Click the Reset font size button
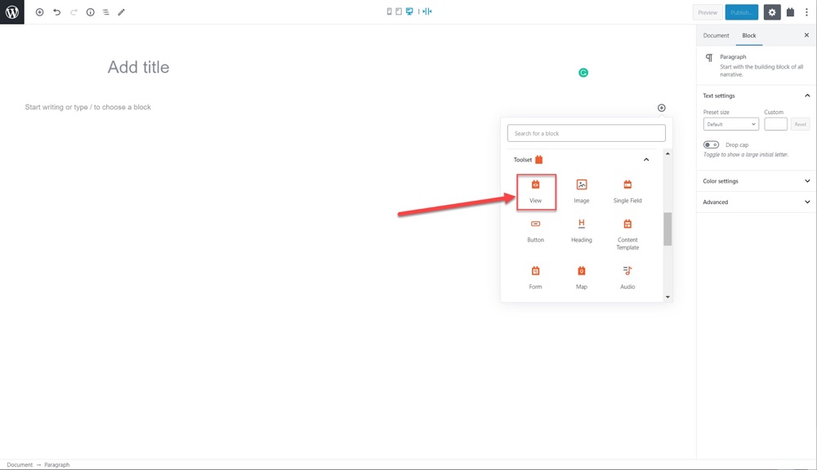The image size is (817, 470). (x=801, y=124)
